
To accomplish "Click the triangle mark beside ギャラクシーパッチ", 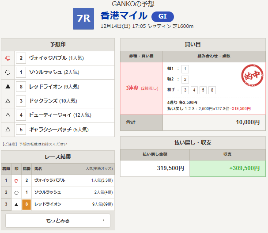I will click(8, 130).
